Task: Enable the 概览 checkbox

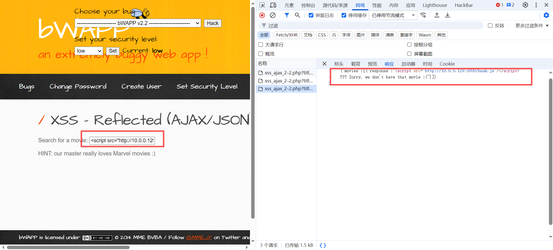Action: point(261,54)
